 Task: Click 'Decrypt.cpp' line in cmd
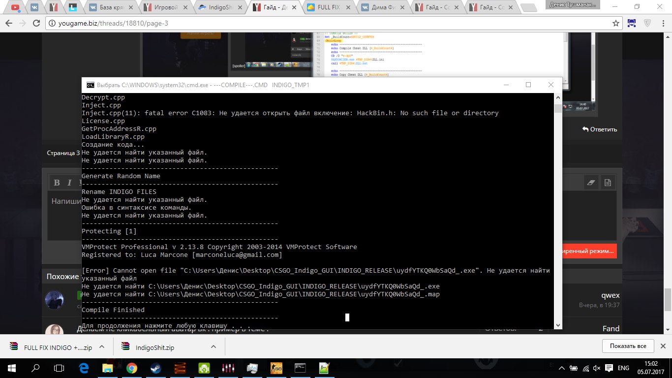[x=103, y=97]
